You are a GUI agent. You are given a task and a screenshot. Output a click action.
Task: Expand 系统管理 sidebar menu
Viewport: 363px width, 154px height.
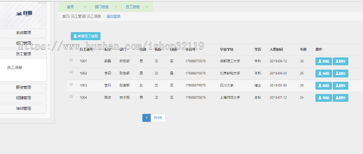point(23,33)
